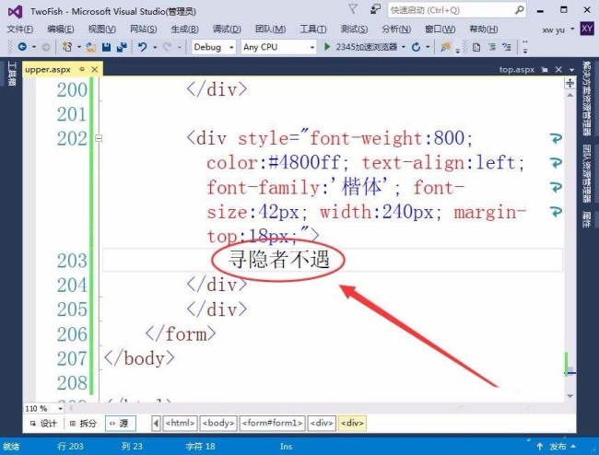This screenshot has height=455, width=599.
Task: Switch to Split view
Action: point(83,424)
